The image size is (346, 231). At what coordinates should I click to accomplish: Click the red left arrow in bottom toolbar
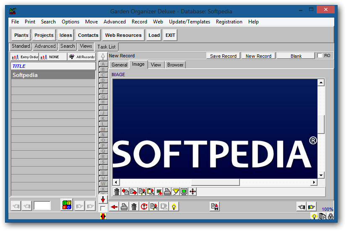[114, 207]
